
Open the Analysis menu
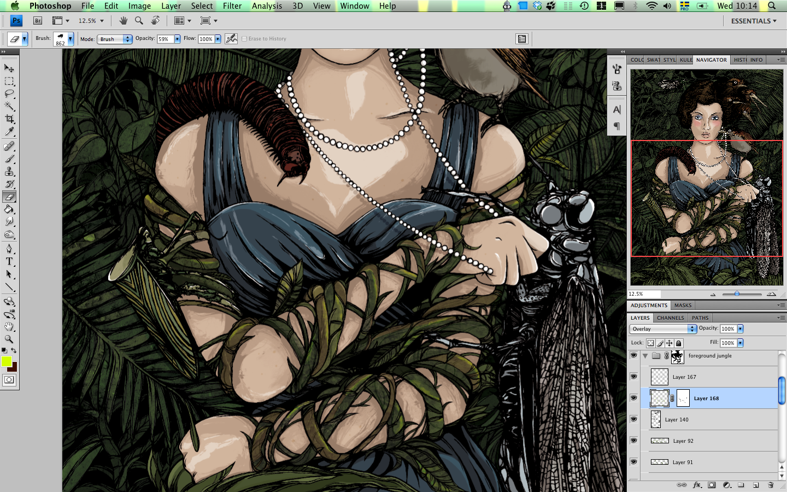click(x=267, y=6)
